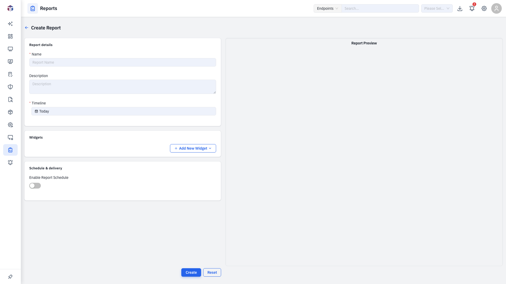This screenshot has width=506, height=284.
Task: Expand the Add New Widget dropdown
Action: click(193, 148)
